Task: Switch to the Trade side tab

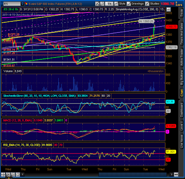Action: (x=182, y=13)
